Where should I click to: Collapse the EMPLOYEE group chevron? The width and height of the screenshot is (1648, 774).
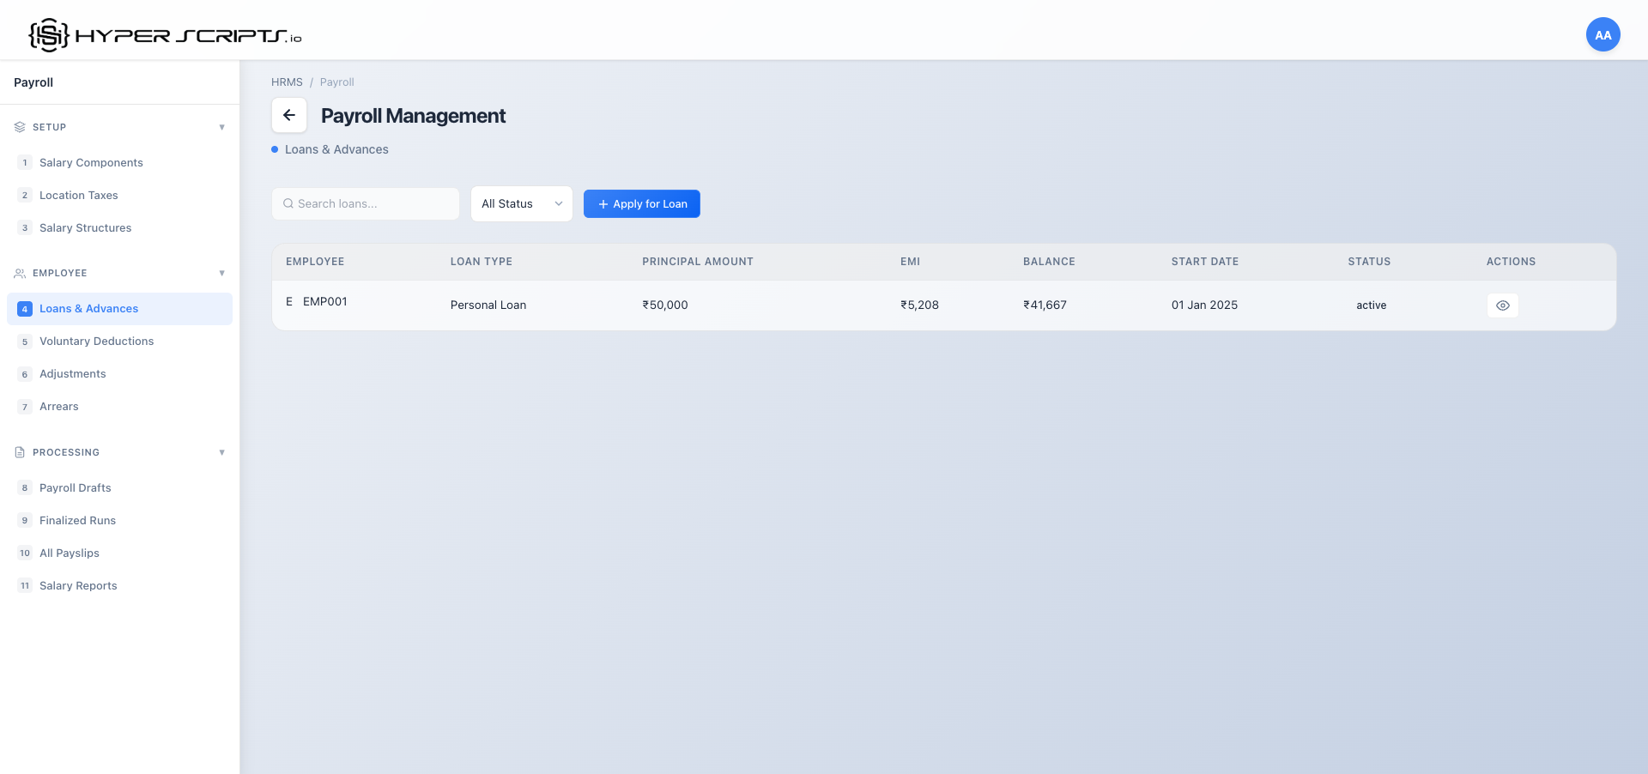tap(222, 273)
